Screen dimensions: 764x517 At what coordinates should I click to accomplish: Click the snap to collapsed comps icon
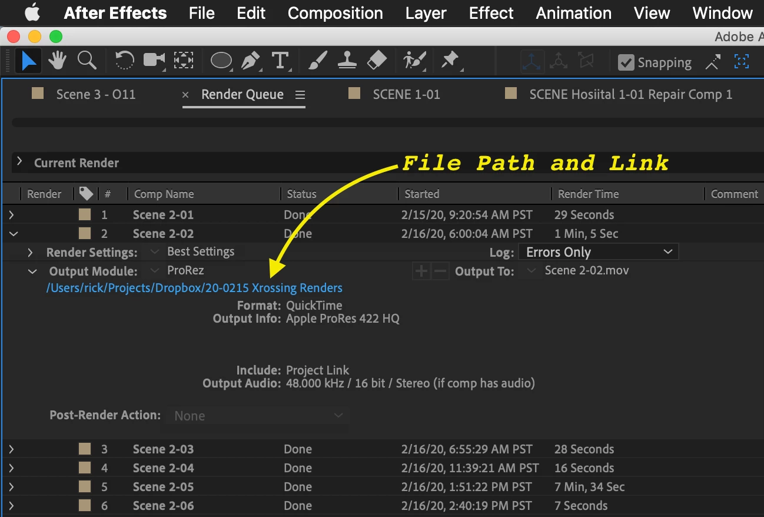point(742,61)
